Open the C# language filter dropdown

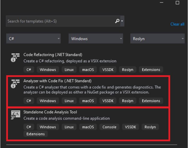tap(33, 39)
